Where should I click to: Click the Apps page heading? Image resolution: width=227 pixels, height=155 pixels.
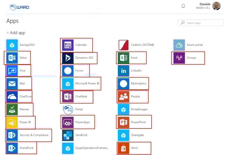tap(12, 21)
